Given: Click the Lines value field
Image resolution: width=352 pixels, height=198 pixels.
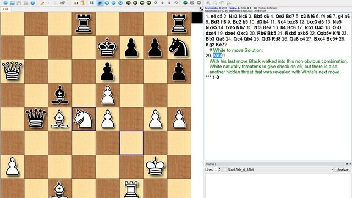Looking at the screenshot, I should tap(216, 170).
